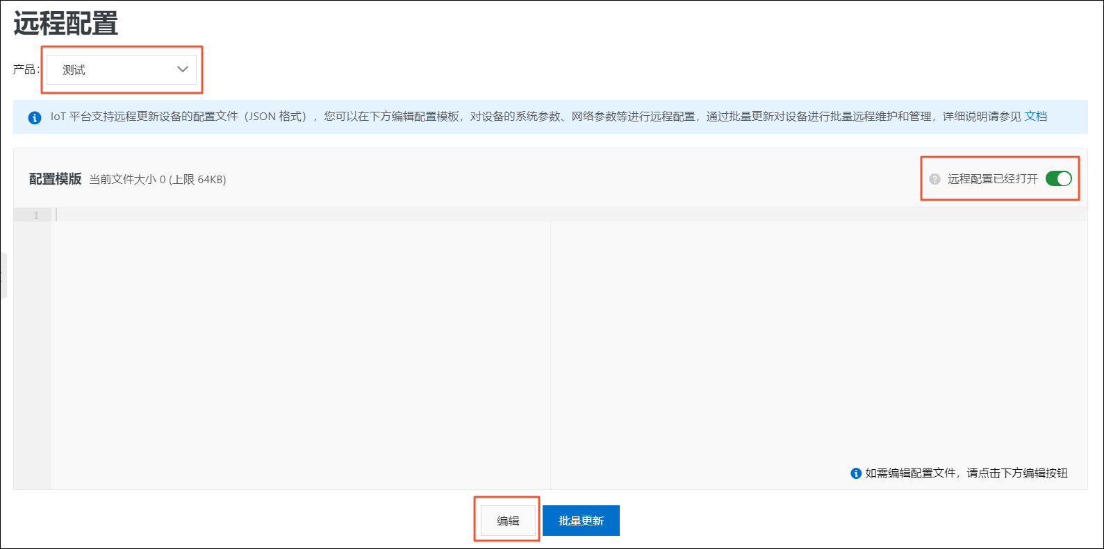
Task: Click the info icon beside 如需编辑配置文件
Action: pos(856,473)
